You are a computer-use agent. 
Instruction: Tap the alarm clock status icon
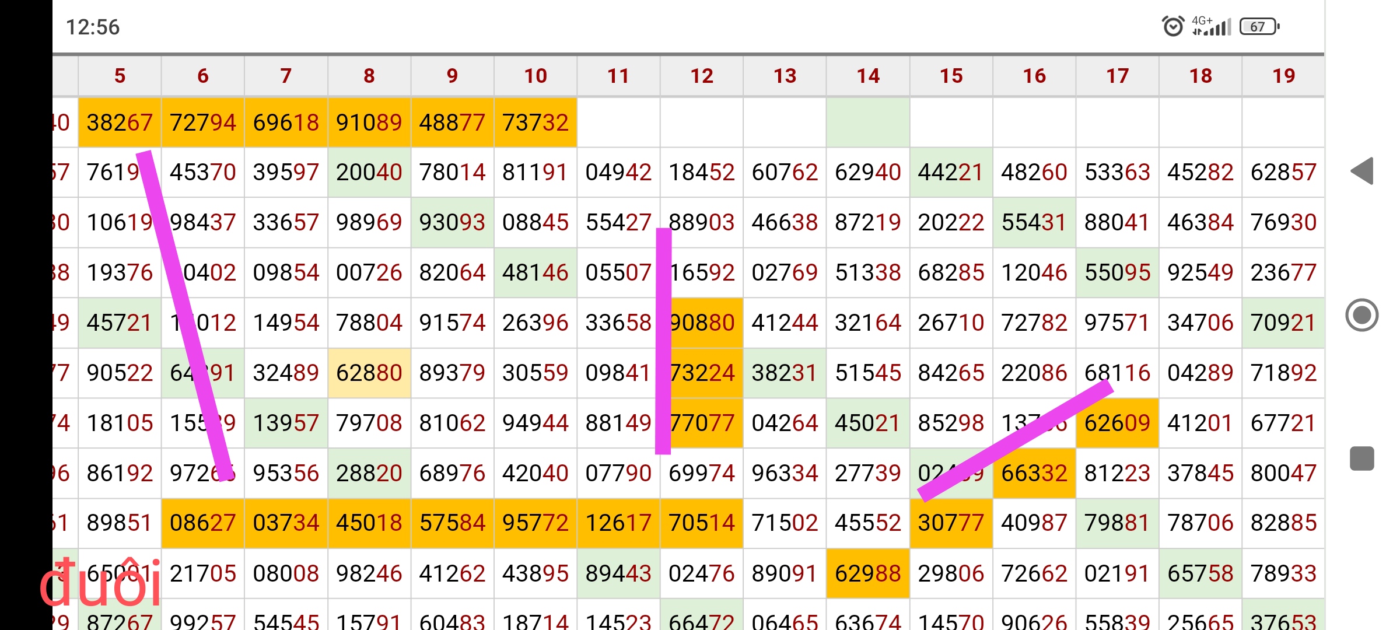pos(1172,26)
